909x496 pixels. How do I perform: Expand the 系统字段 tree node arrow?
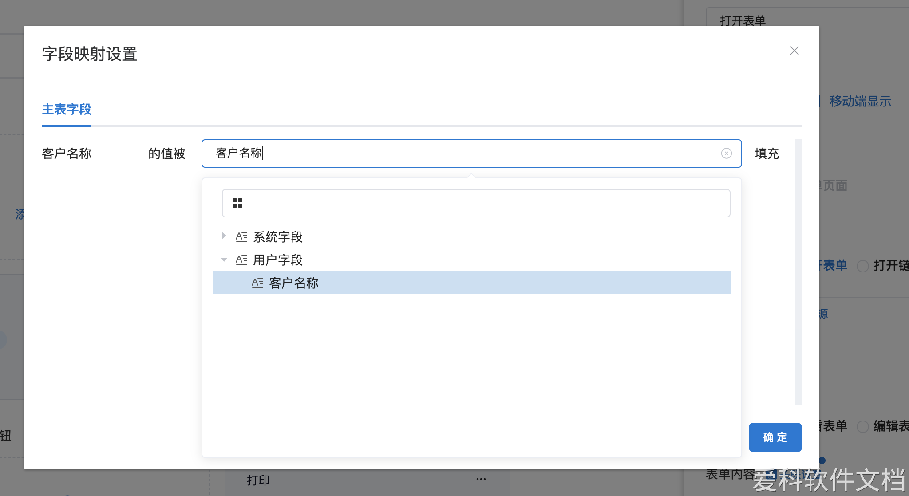click(224, 236)
